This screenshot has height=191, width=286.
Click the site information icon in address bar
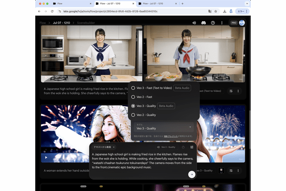(60, 11)
